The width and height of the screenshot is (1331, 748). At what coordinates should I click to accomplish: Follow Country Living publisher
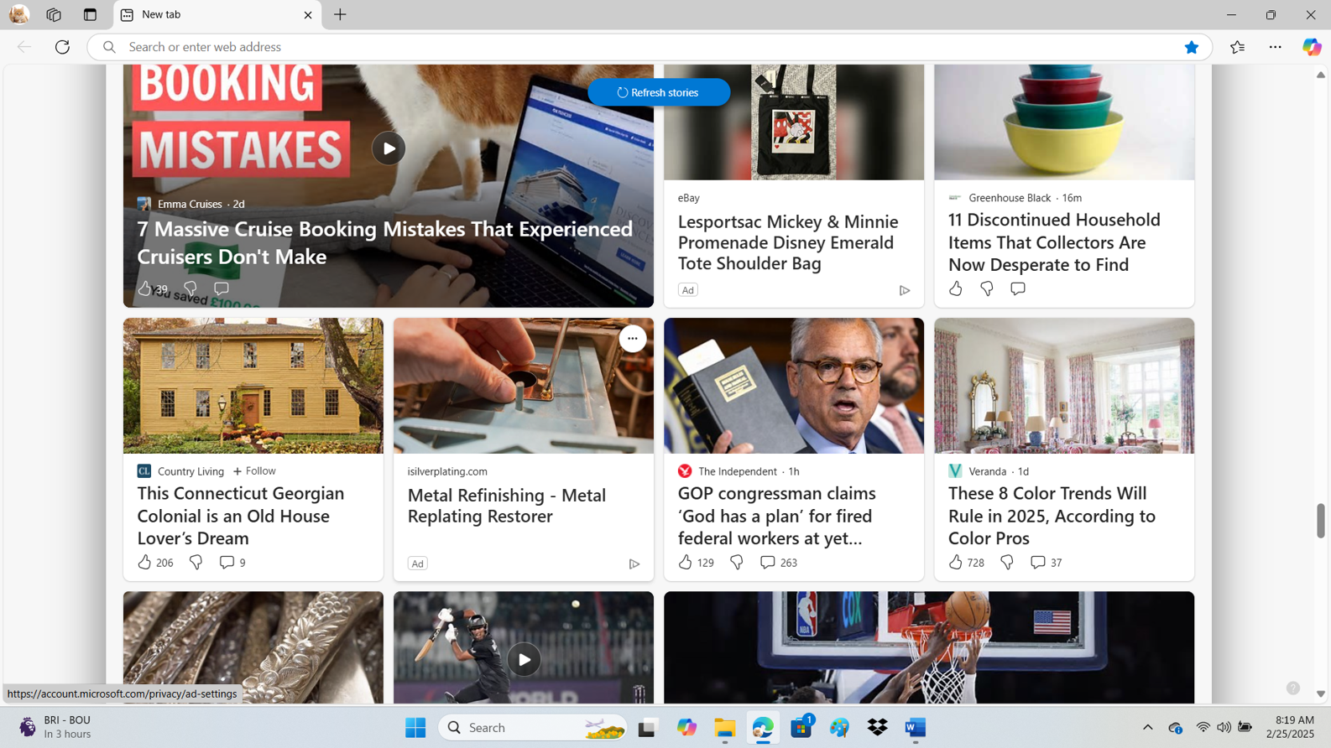click(x=254, y=471)
